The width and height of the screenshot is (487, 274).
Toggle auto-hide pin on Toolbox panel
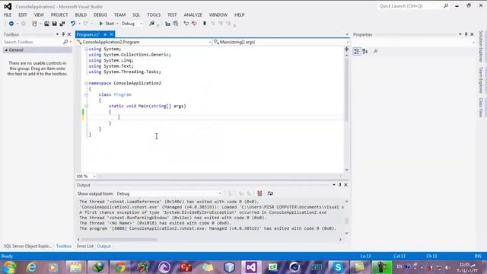(x=63, y=34)
